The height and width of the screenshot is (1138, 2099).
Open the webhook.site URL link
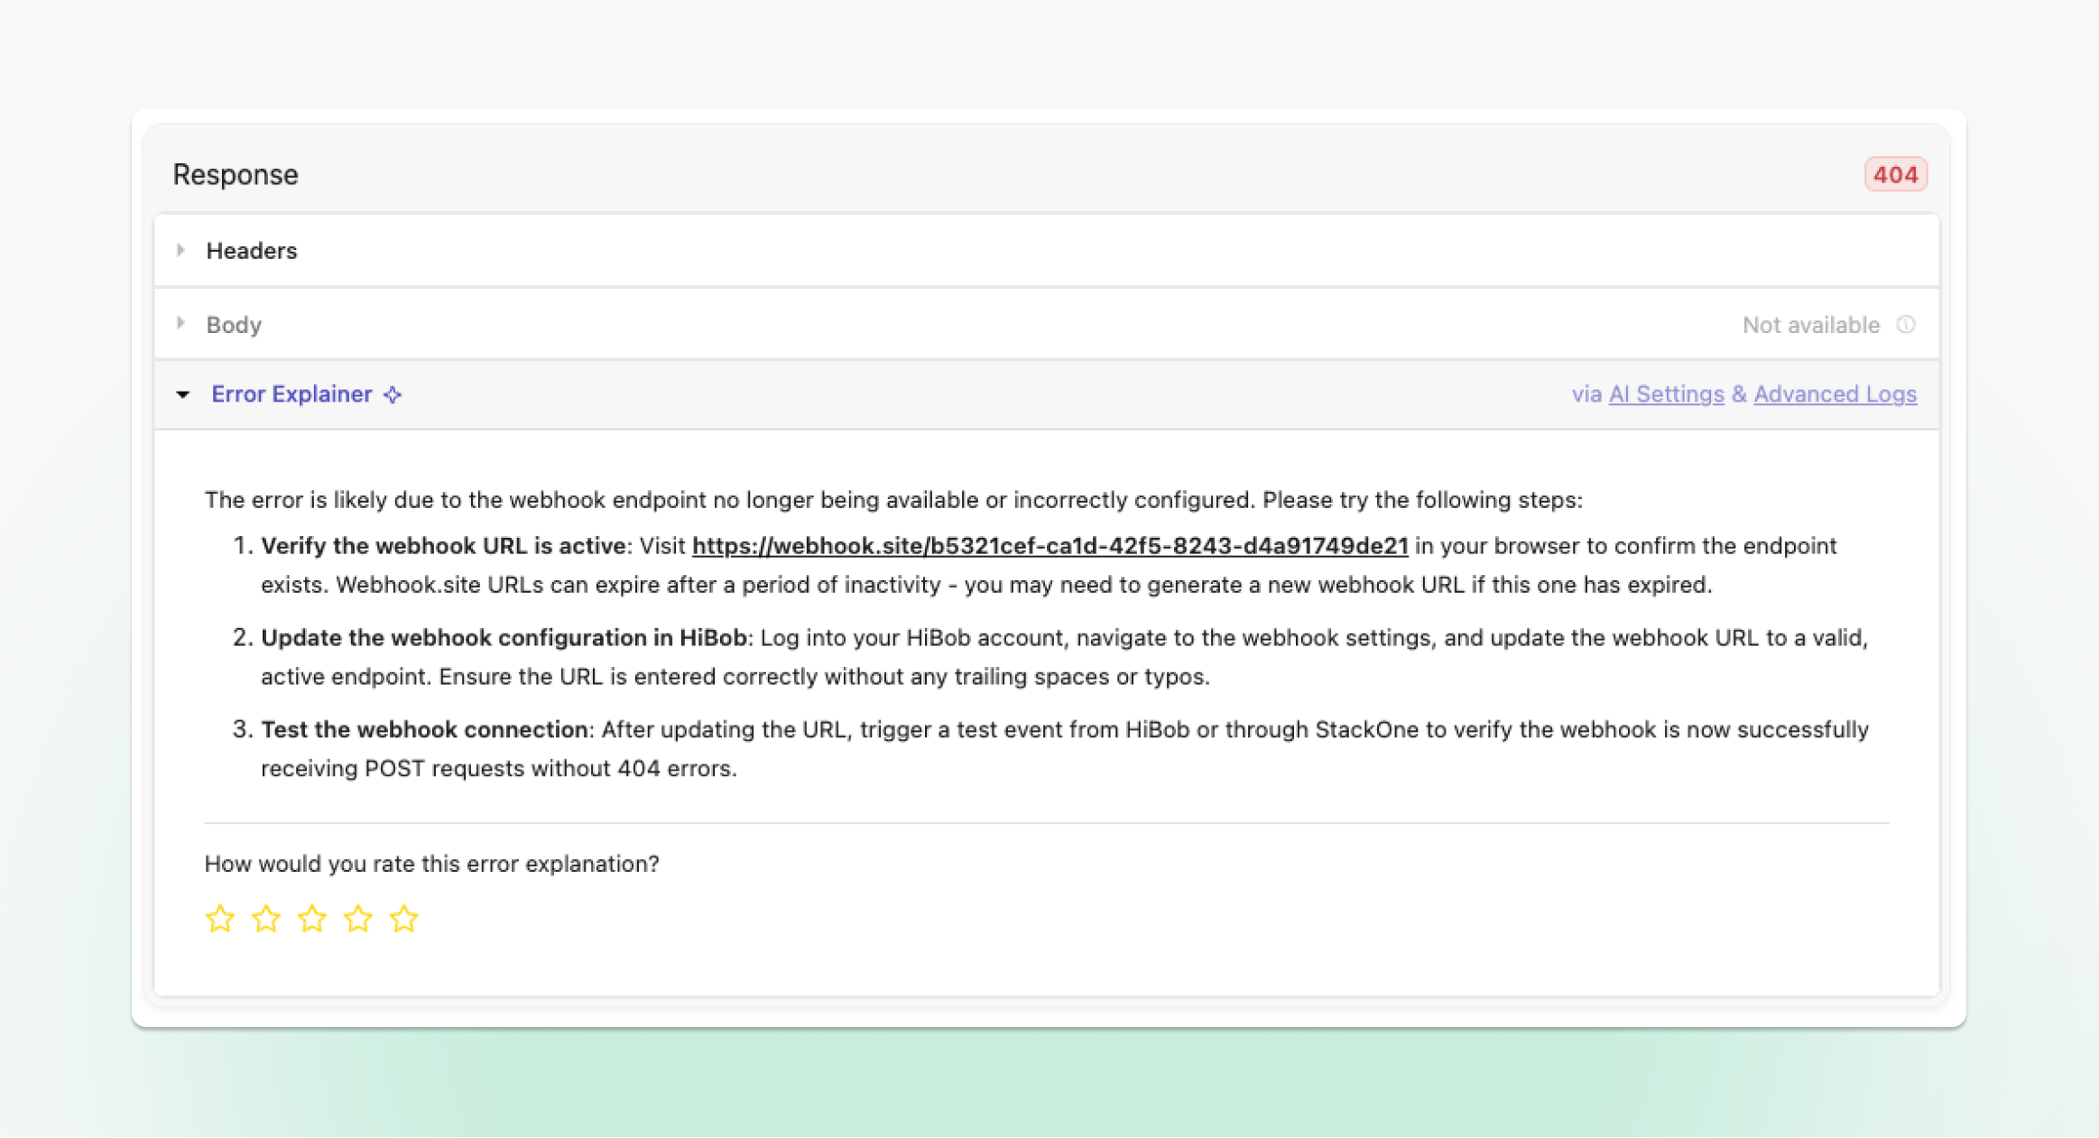(x=1049, y=546)
